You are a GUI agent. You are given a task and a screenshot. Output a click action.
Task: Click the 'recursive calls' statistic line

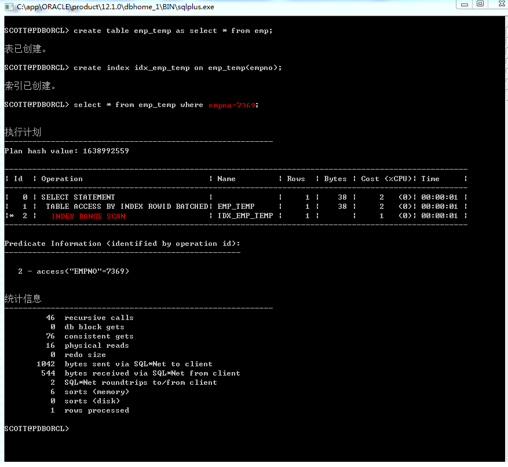pyautogui.click(x=90, y=318)
